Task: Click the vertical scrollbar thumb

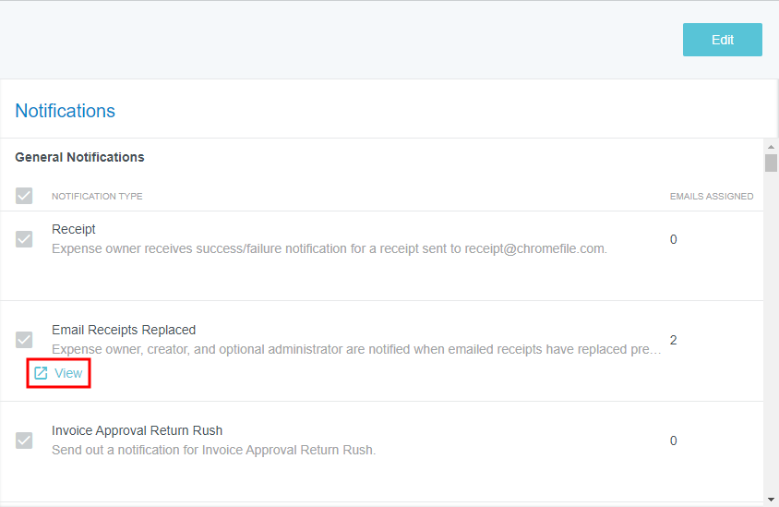Action: click(771, 163)
